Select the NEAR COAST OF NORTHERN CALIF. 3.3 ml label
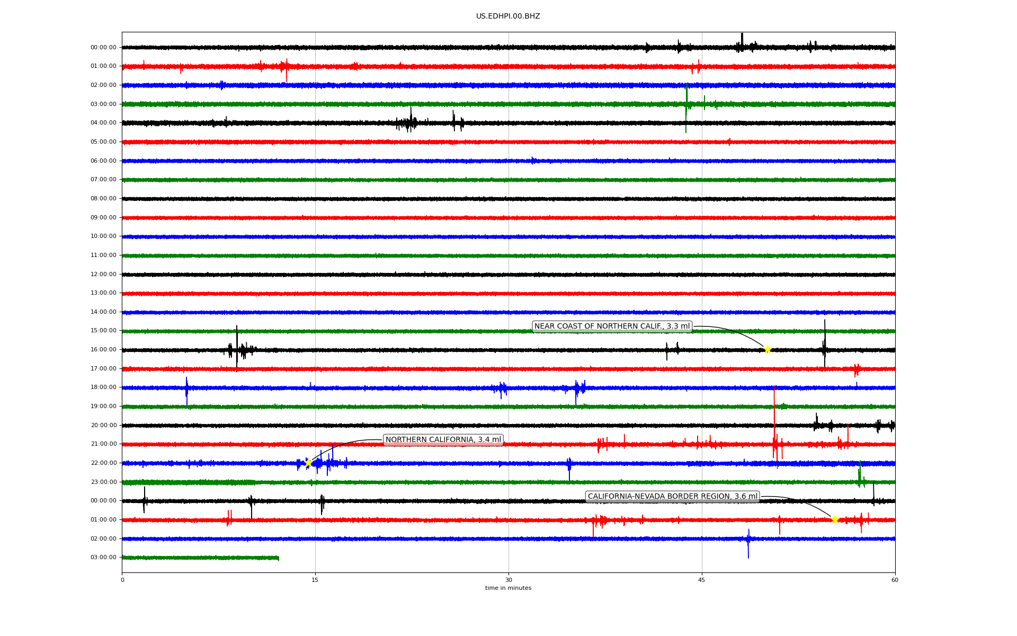Viewport: 1017px width, 636px height. coord(612,326)
